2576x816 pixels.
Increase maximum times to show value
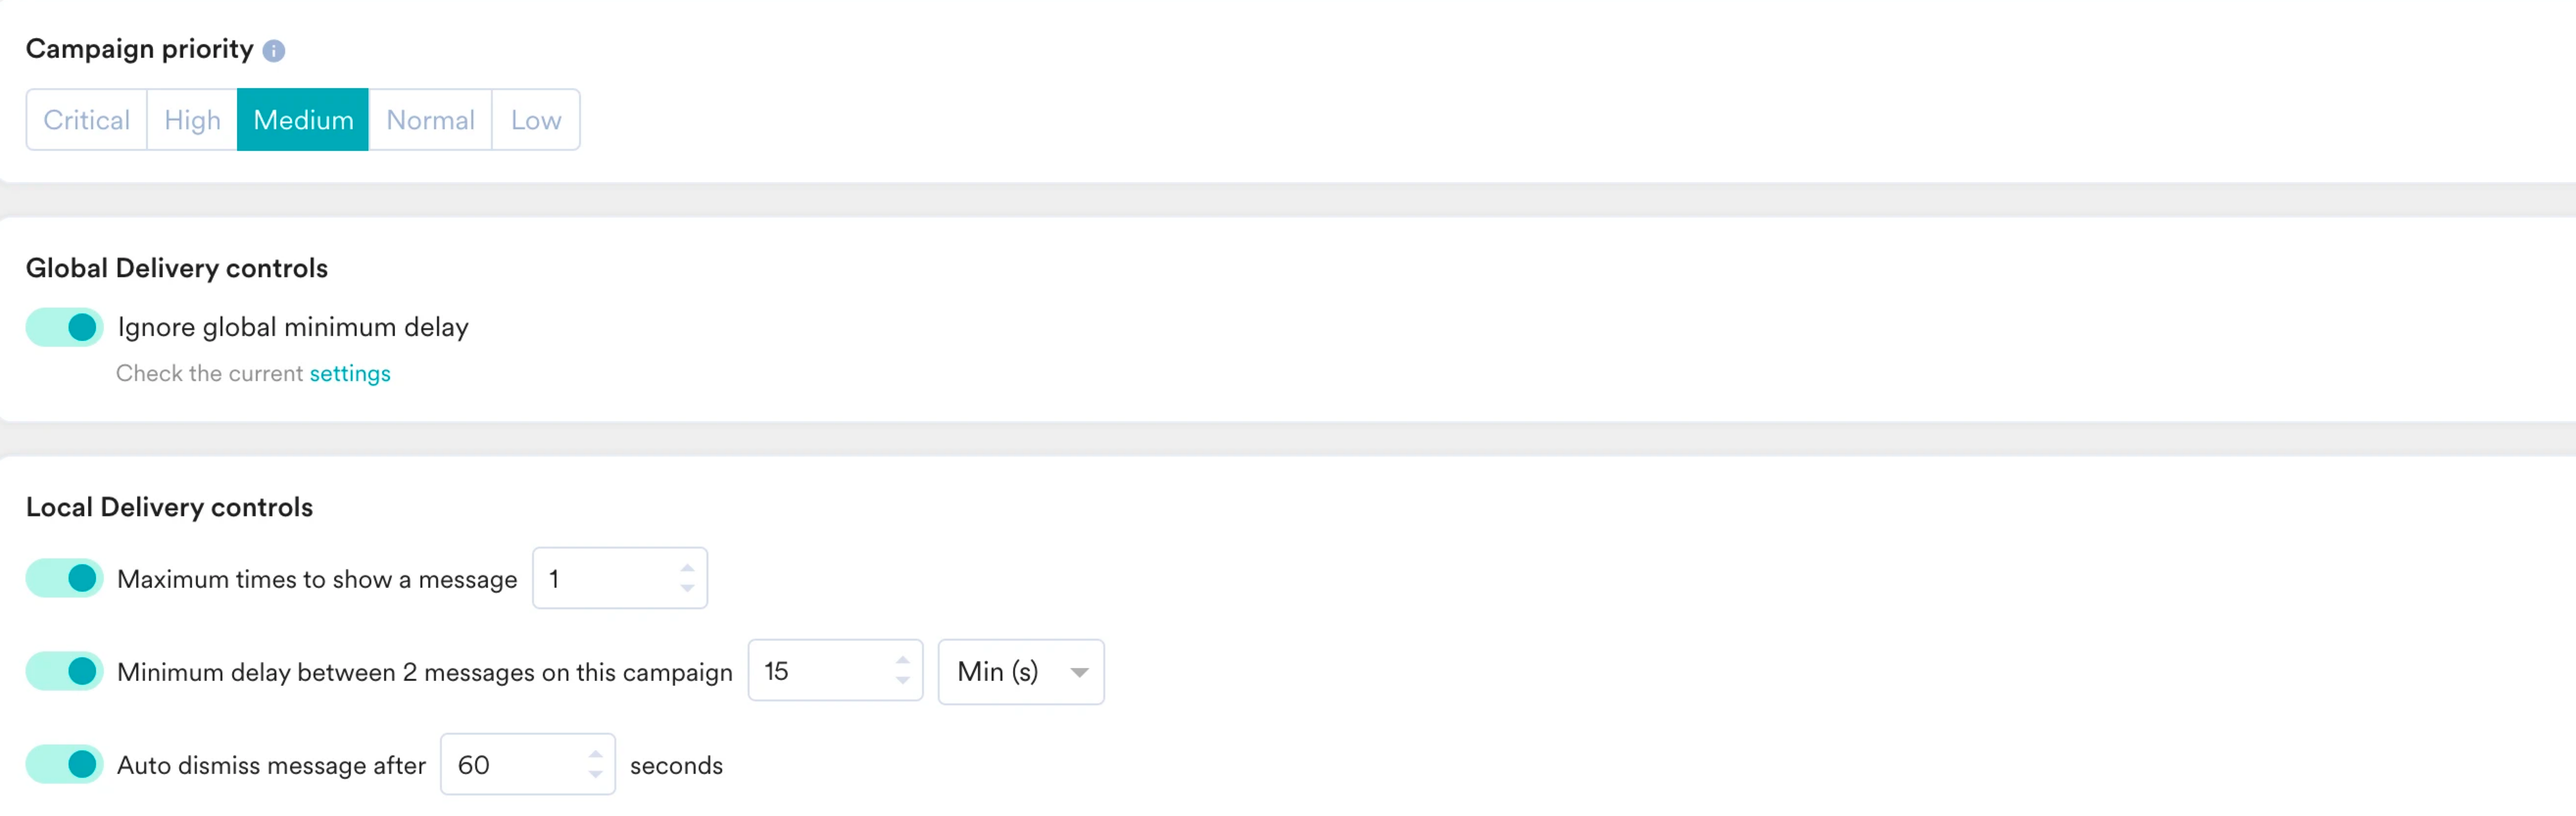(687, 567)
